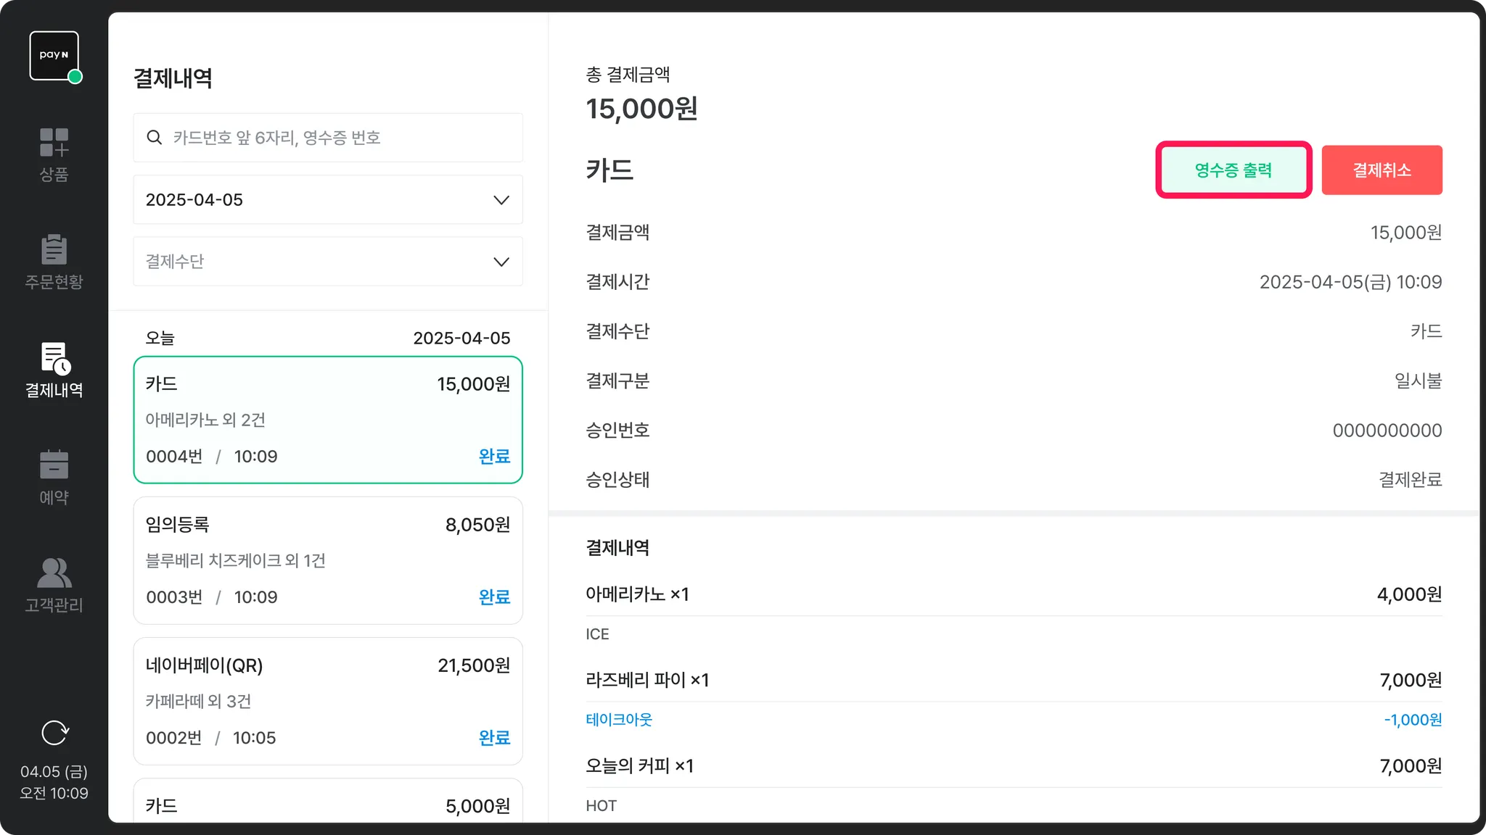Select the 결제내역 payment history icon

click(x=54, y=359)
